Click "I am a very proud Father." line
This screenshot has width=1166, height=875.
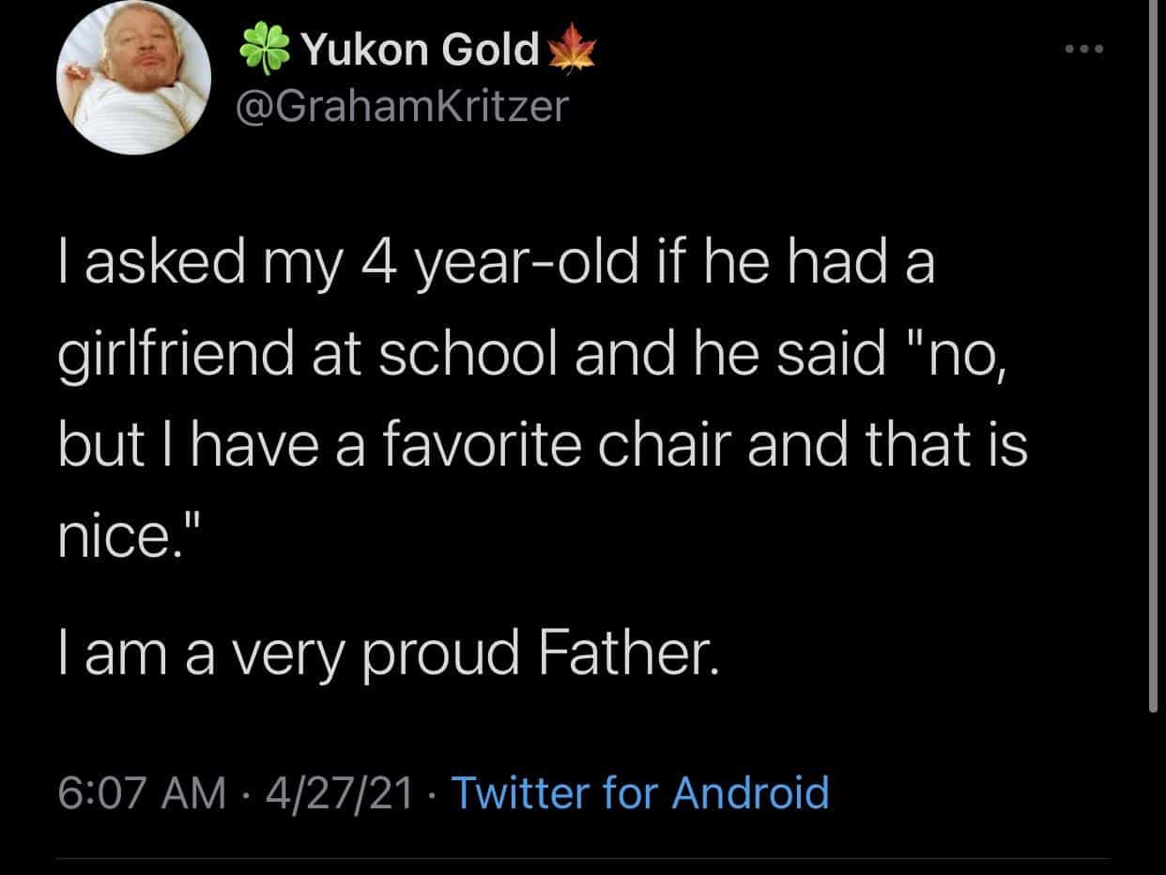tap(388, 655)
